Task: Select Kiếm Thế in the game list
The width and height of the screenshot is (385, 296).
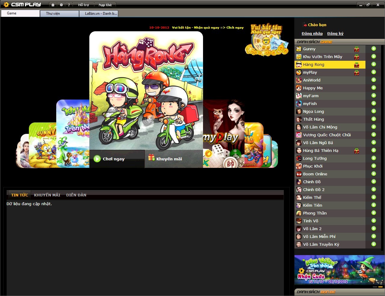Action: click(330, 197)
